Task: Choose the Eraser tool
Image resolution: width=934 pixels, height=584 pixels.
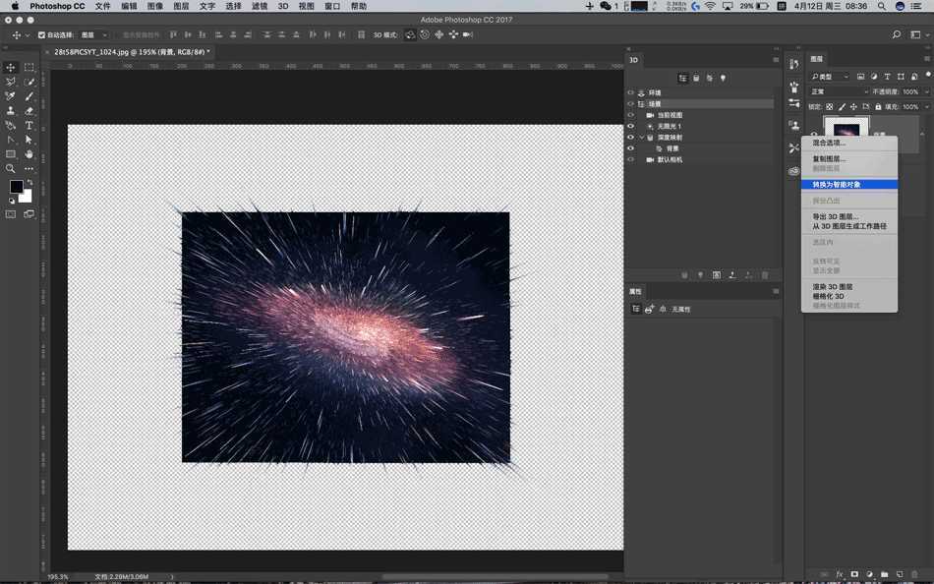Action: pyautogui.click(x=29, y=111)
